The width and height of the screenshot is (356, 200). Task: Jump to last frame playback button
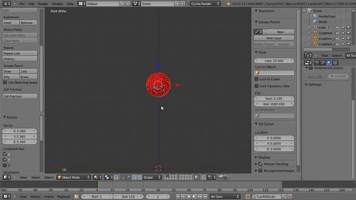[205, 197]
